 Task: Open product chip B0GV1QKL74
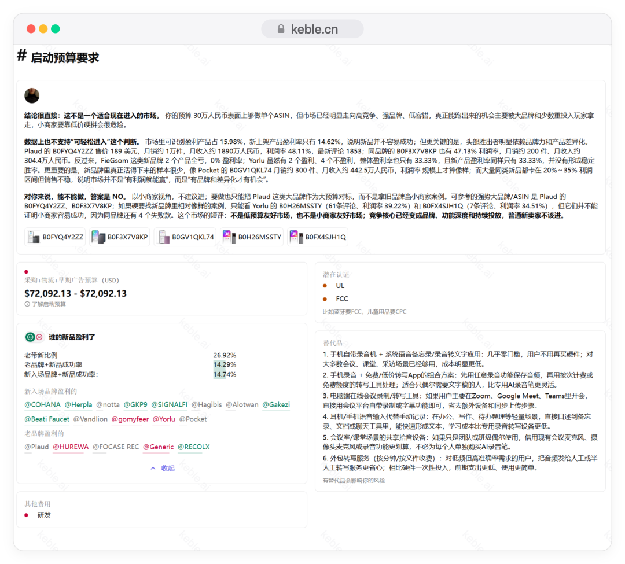(185, 237)
